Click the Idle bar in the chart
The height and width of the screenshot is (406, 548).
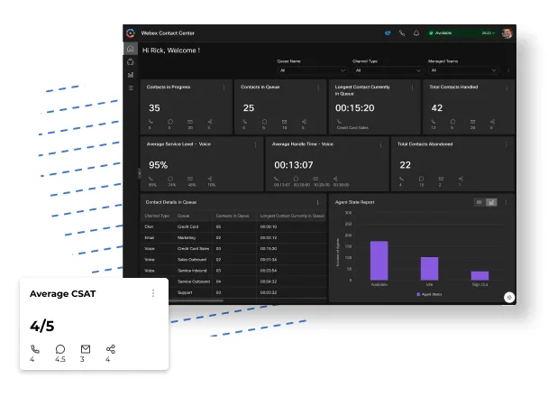(x=430, y=269)
